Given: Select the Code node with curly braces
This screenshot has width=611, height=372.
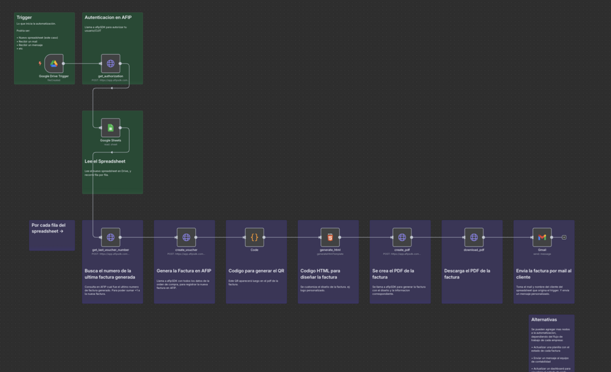Looking at the screenshot, I should (255, 237).
